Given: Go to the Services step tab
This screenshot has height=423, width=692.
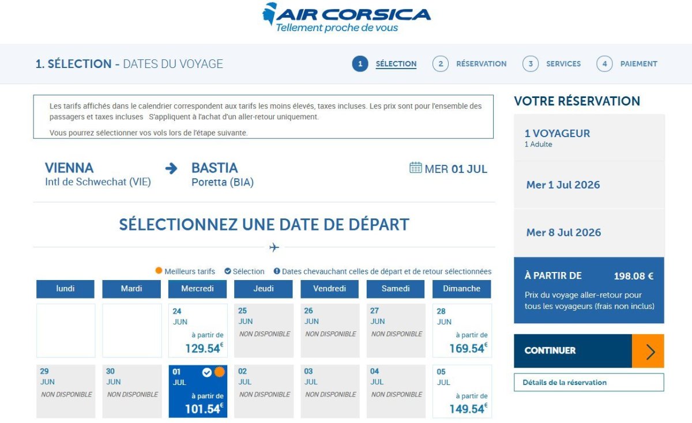Looking at the screenshot, I should [563, 64].
